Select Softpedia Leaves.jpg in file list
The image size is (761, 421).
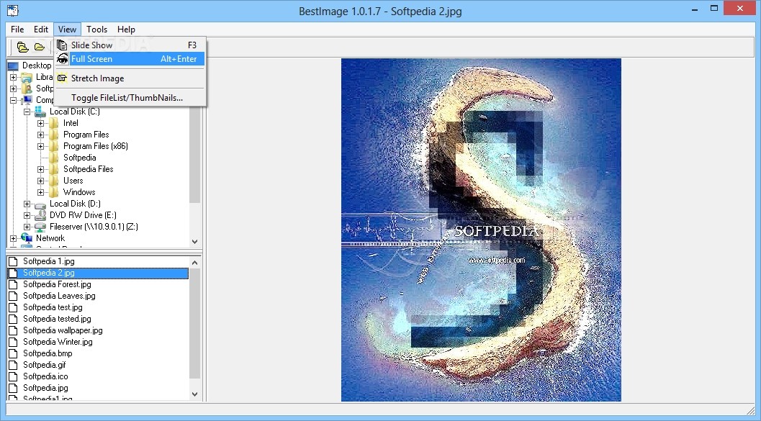[x=59, y=296]
